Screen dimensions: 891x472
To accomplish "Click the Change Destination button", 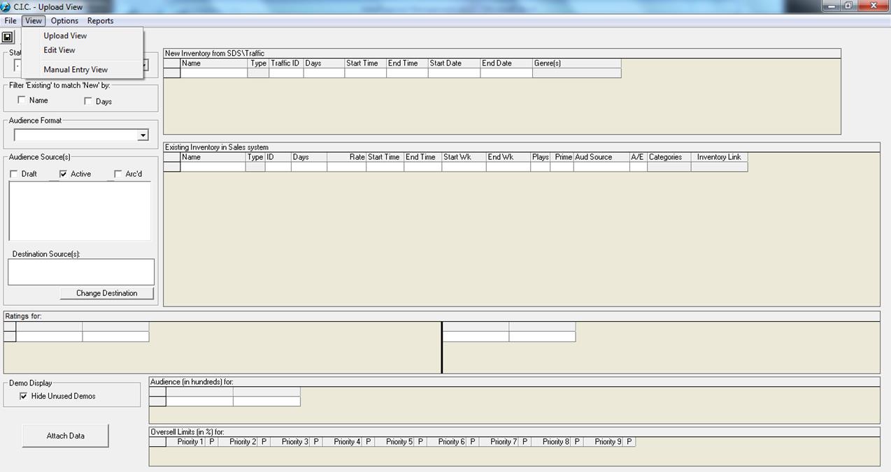I will click(x=106, y=293).
